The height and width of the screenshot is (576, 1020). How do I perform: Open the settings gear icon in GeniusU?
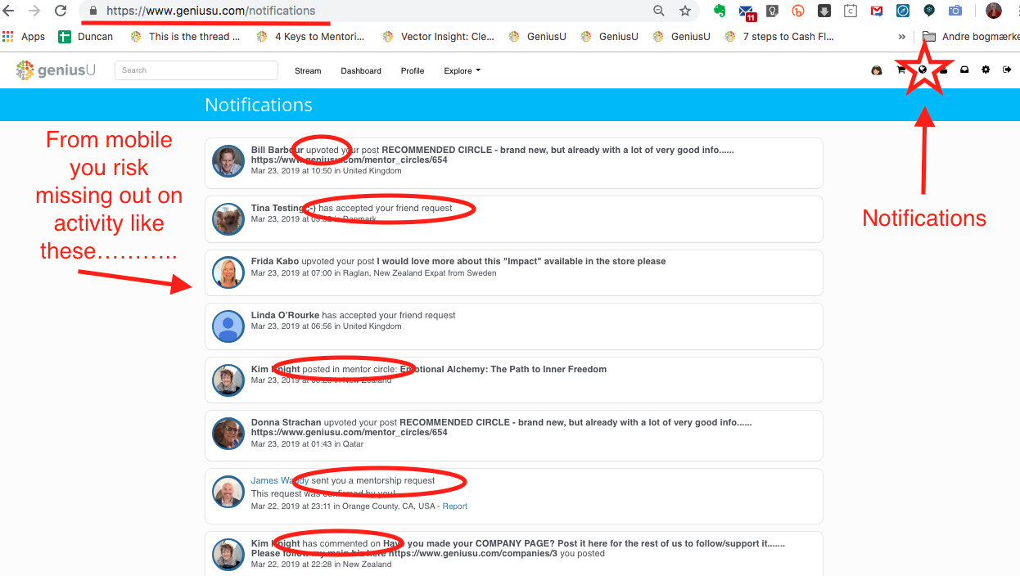pyautogui.click(x=986, y=70)
